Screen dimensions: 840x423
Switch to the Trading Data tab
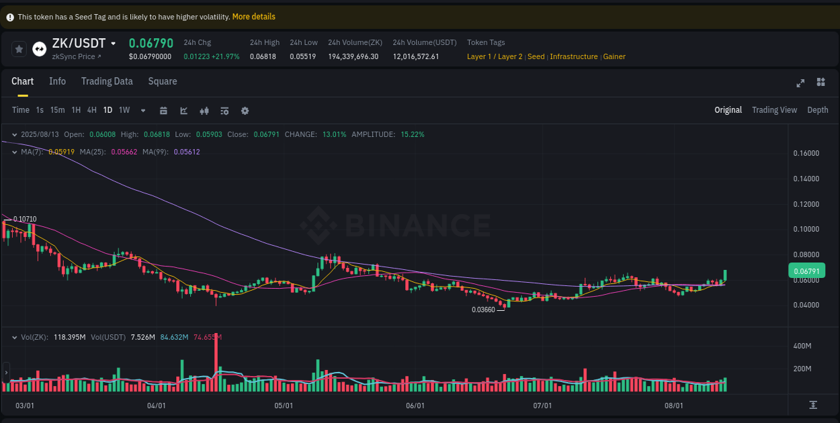(107, 81)
